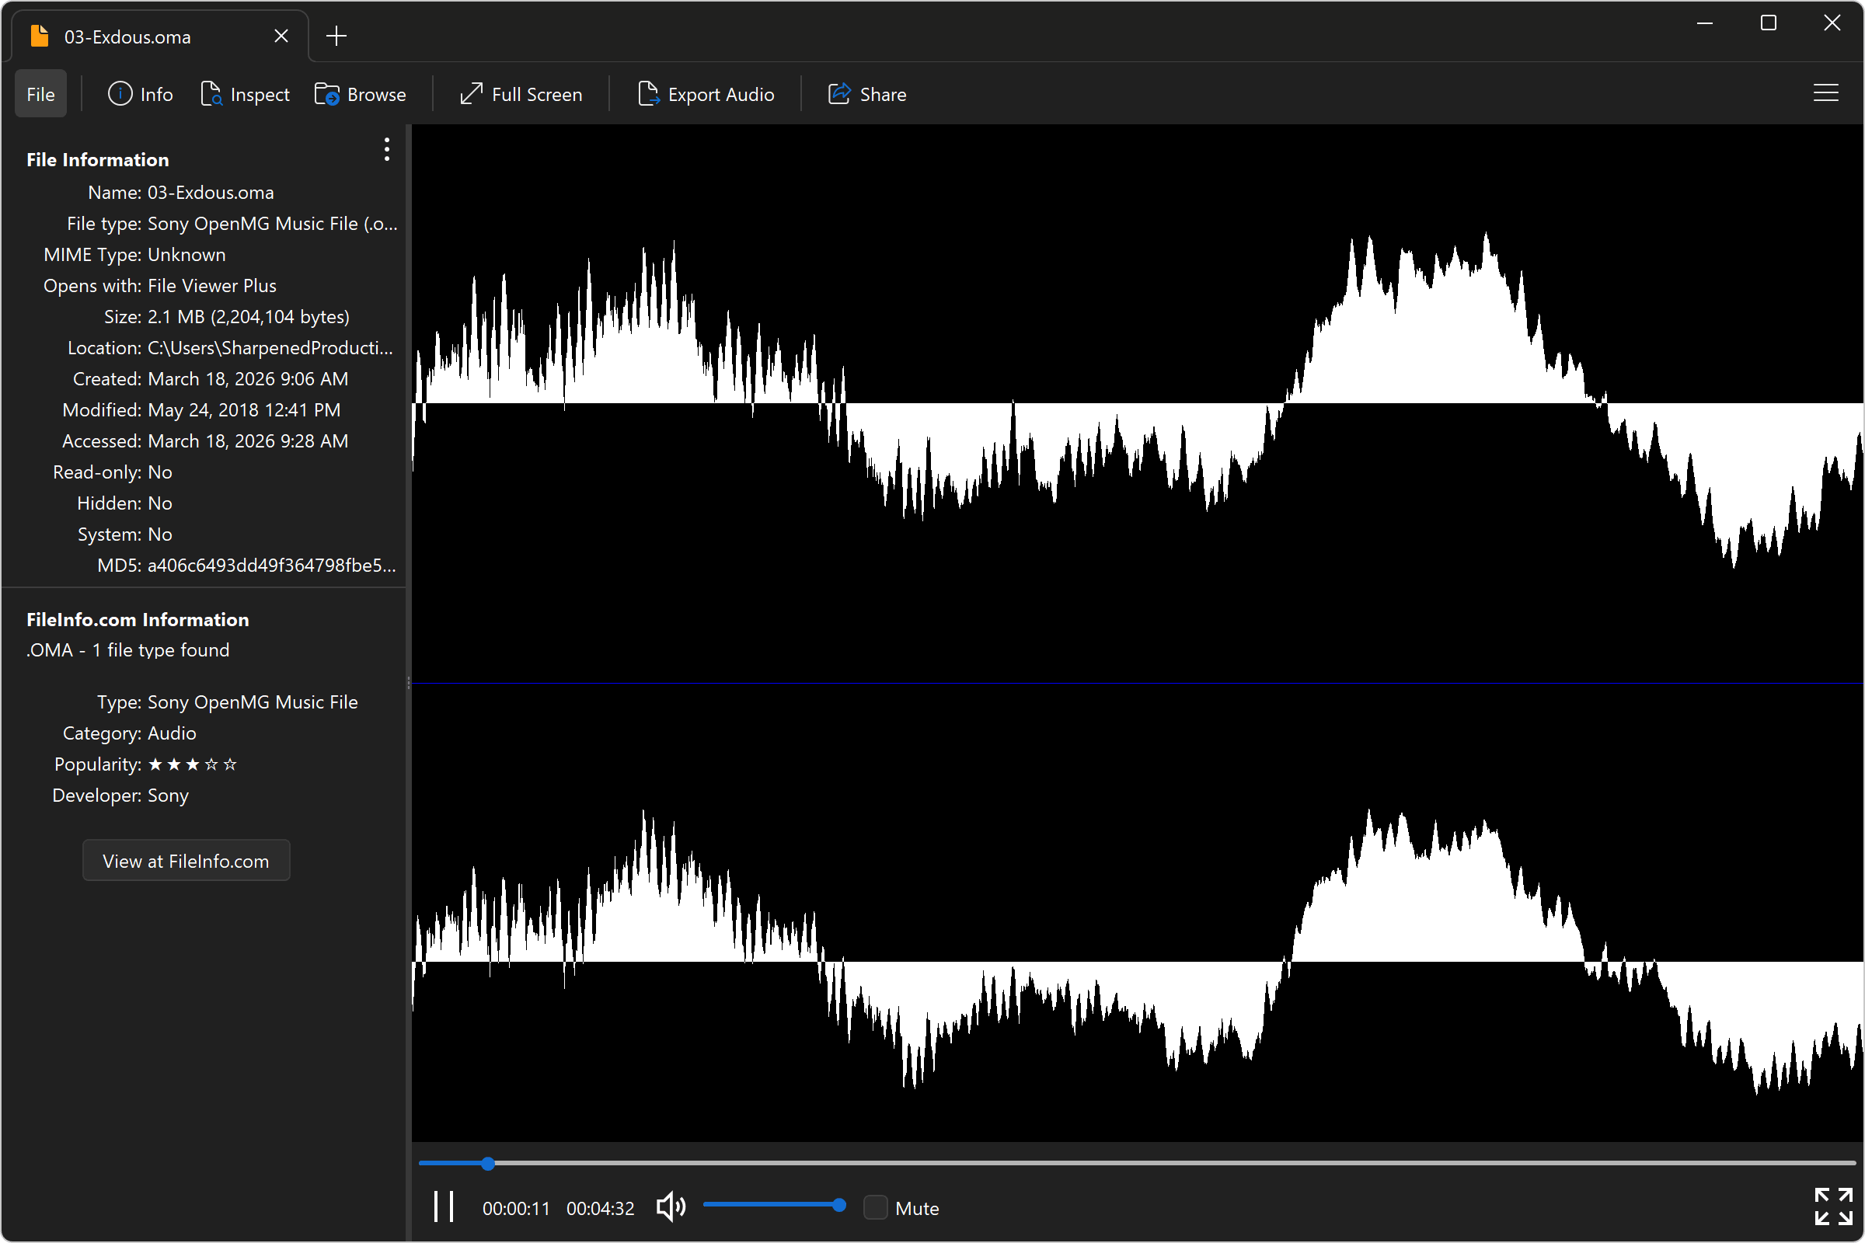Close the 03-Exdous.oma tab

(x=281, y=37)
